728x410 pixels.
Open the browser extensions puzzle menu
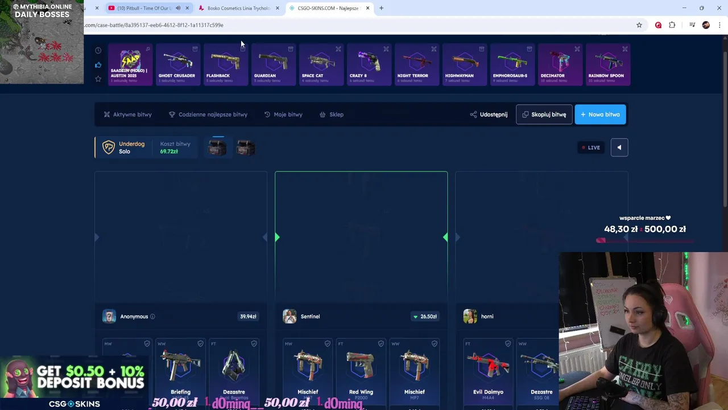(672, 25)
